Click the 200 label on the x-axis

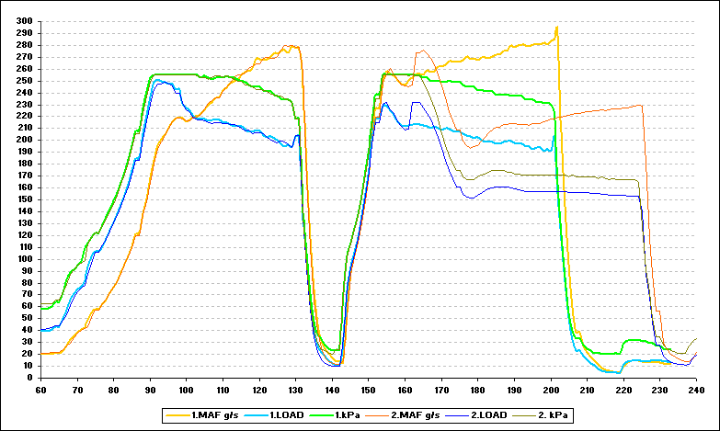pyautogui.click(x=551, y=391)
